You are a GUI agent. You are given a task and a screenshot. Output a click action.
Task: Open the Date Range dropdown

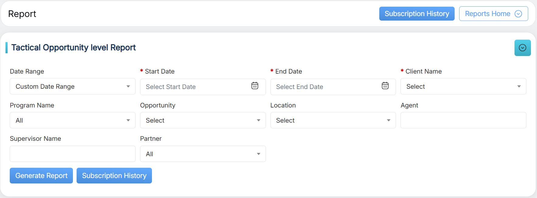coord(72,87)
